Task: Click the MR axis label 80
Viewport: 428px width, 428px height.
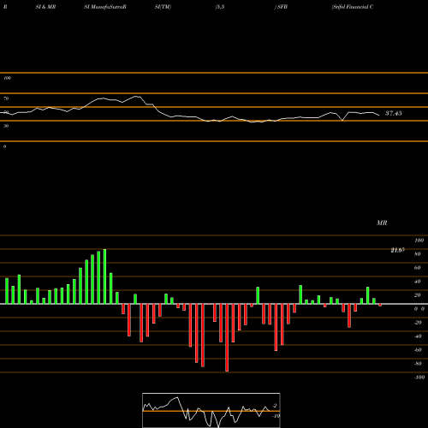Action: tap(418, 254)
